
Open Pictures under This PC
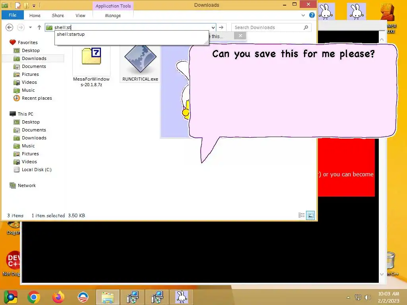click(30, 154)
